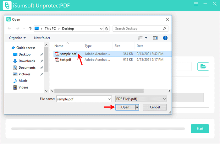Viewport: 220px width, 144px height.
Task: Click the Open button
Action: tap(125, 107)
